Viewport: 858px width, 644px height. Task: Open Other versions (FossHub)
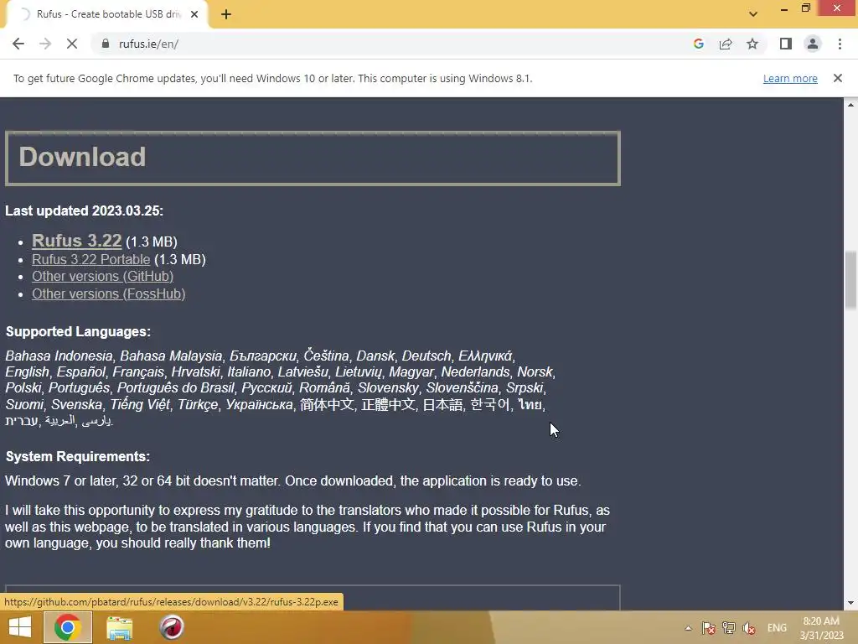(x=108, y=293)
